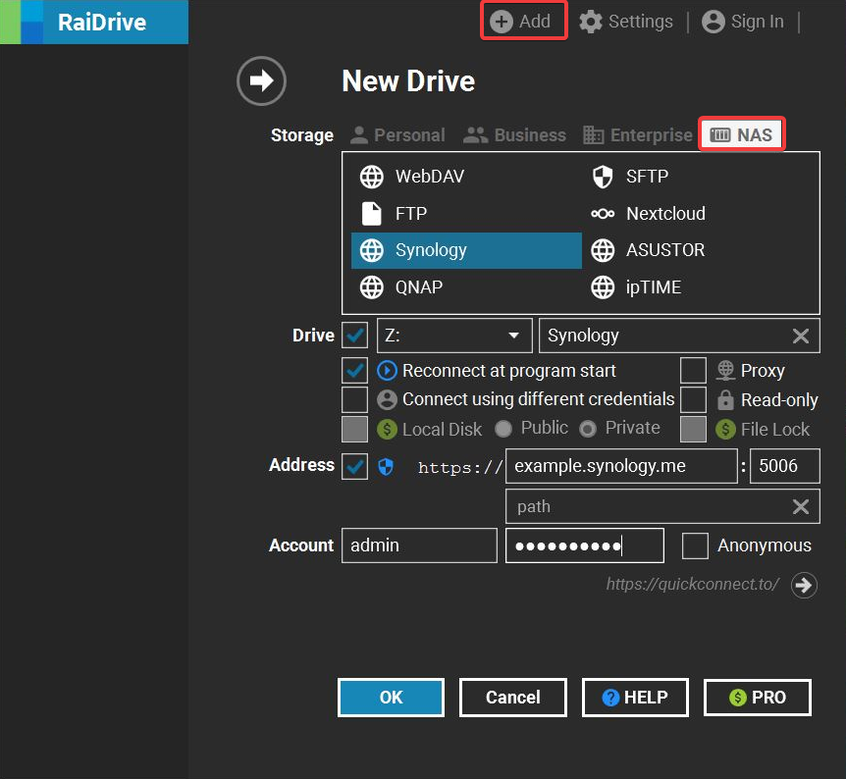Select the FTP protocol icon
The width and height of the screenshot is (846, 779).
pos(371,213)
